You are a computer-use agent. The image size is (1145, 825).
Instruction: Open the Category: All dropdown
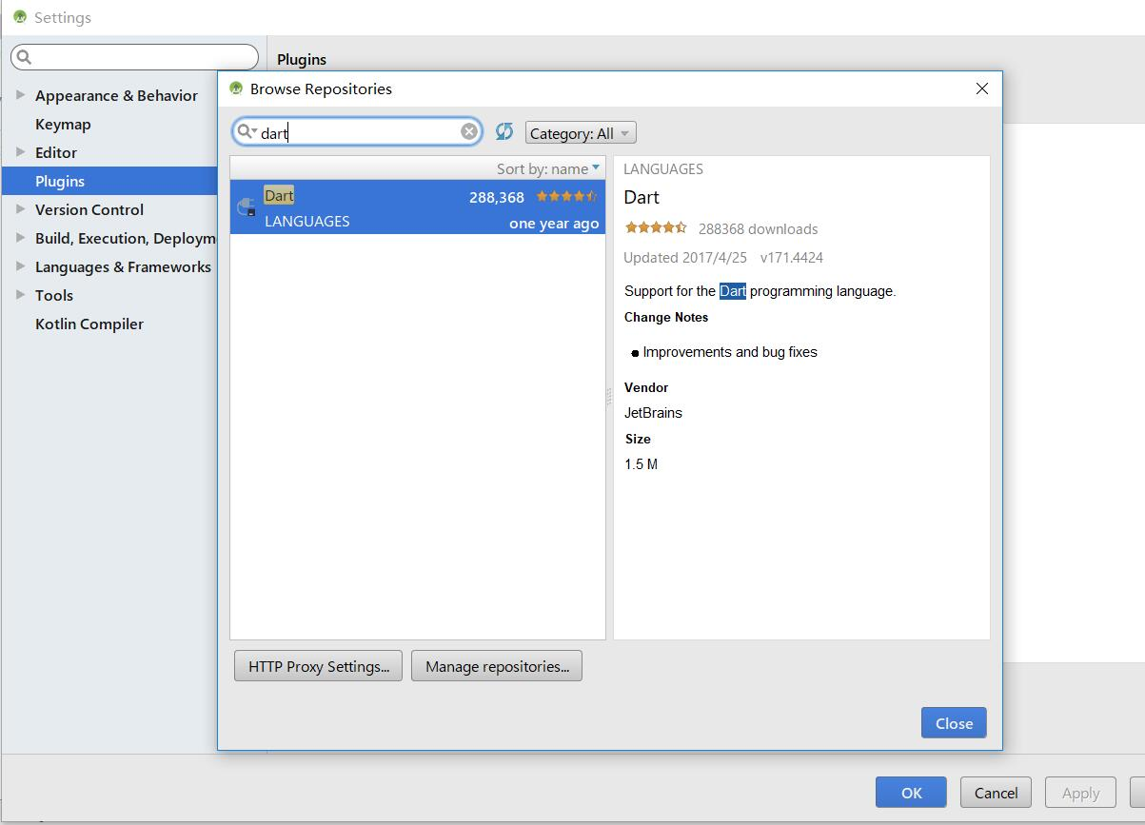pyautogui.click(x=581, y=133)
